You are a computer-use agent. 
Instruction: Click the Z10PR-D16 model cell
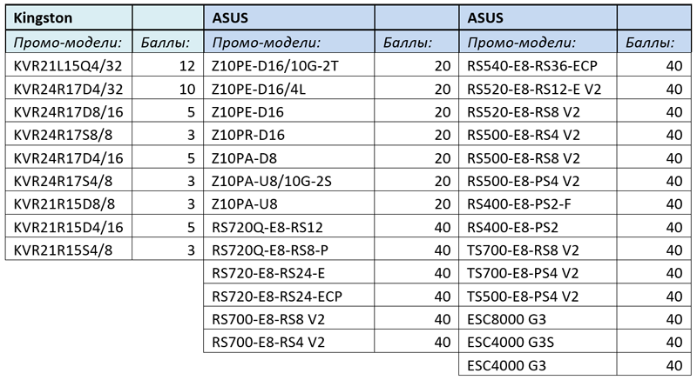click(289, 135)
